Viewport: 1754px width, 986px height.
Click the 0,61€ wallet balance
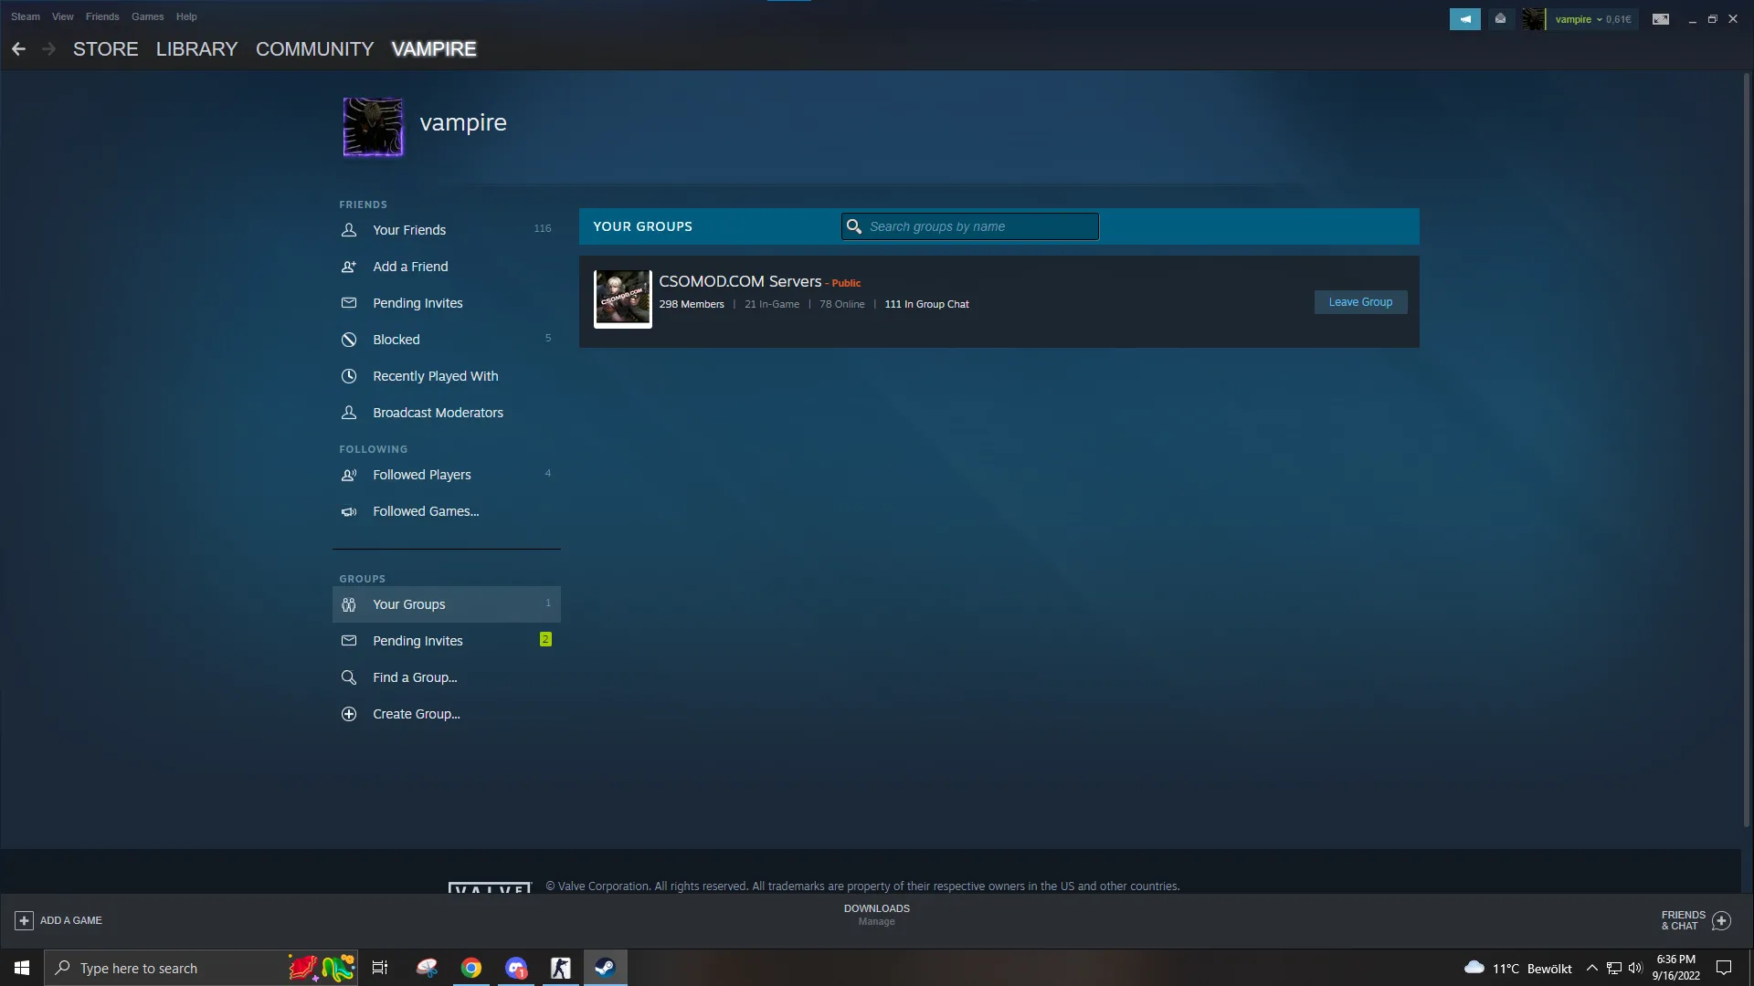tap(1619, 19)
